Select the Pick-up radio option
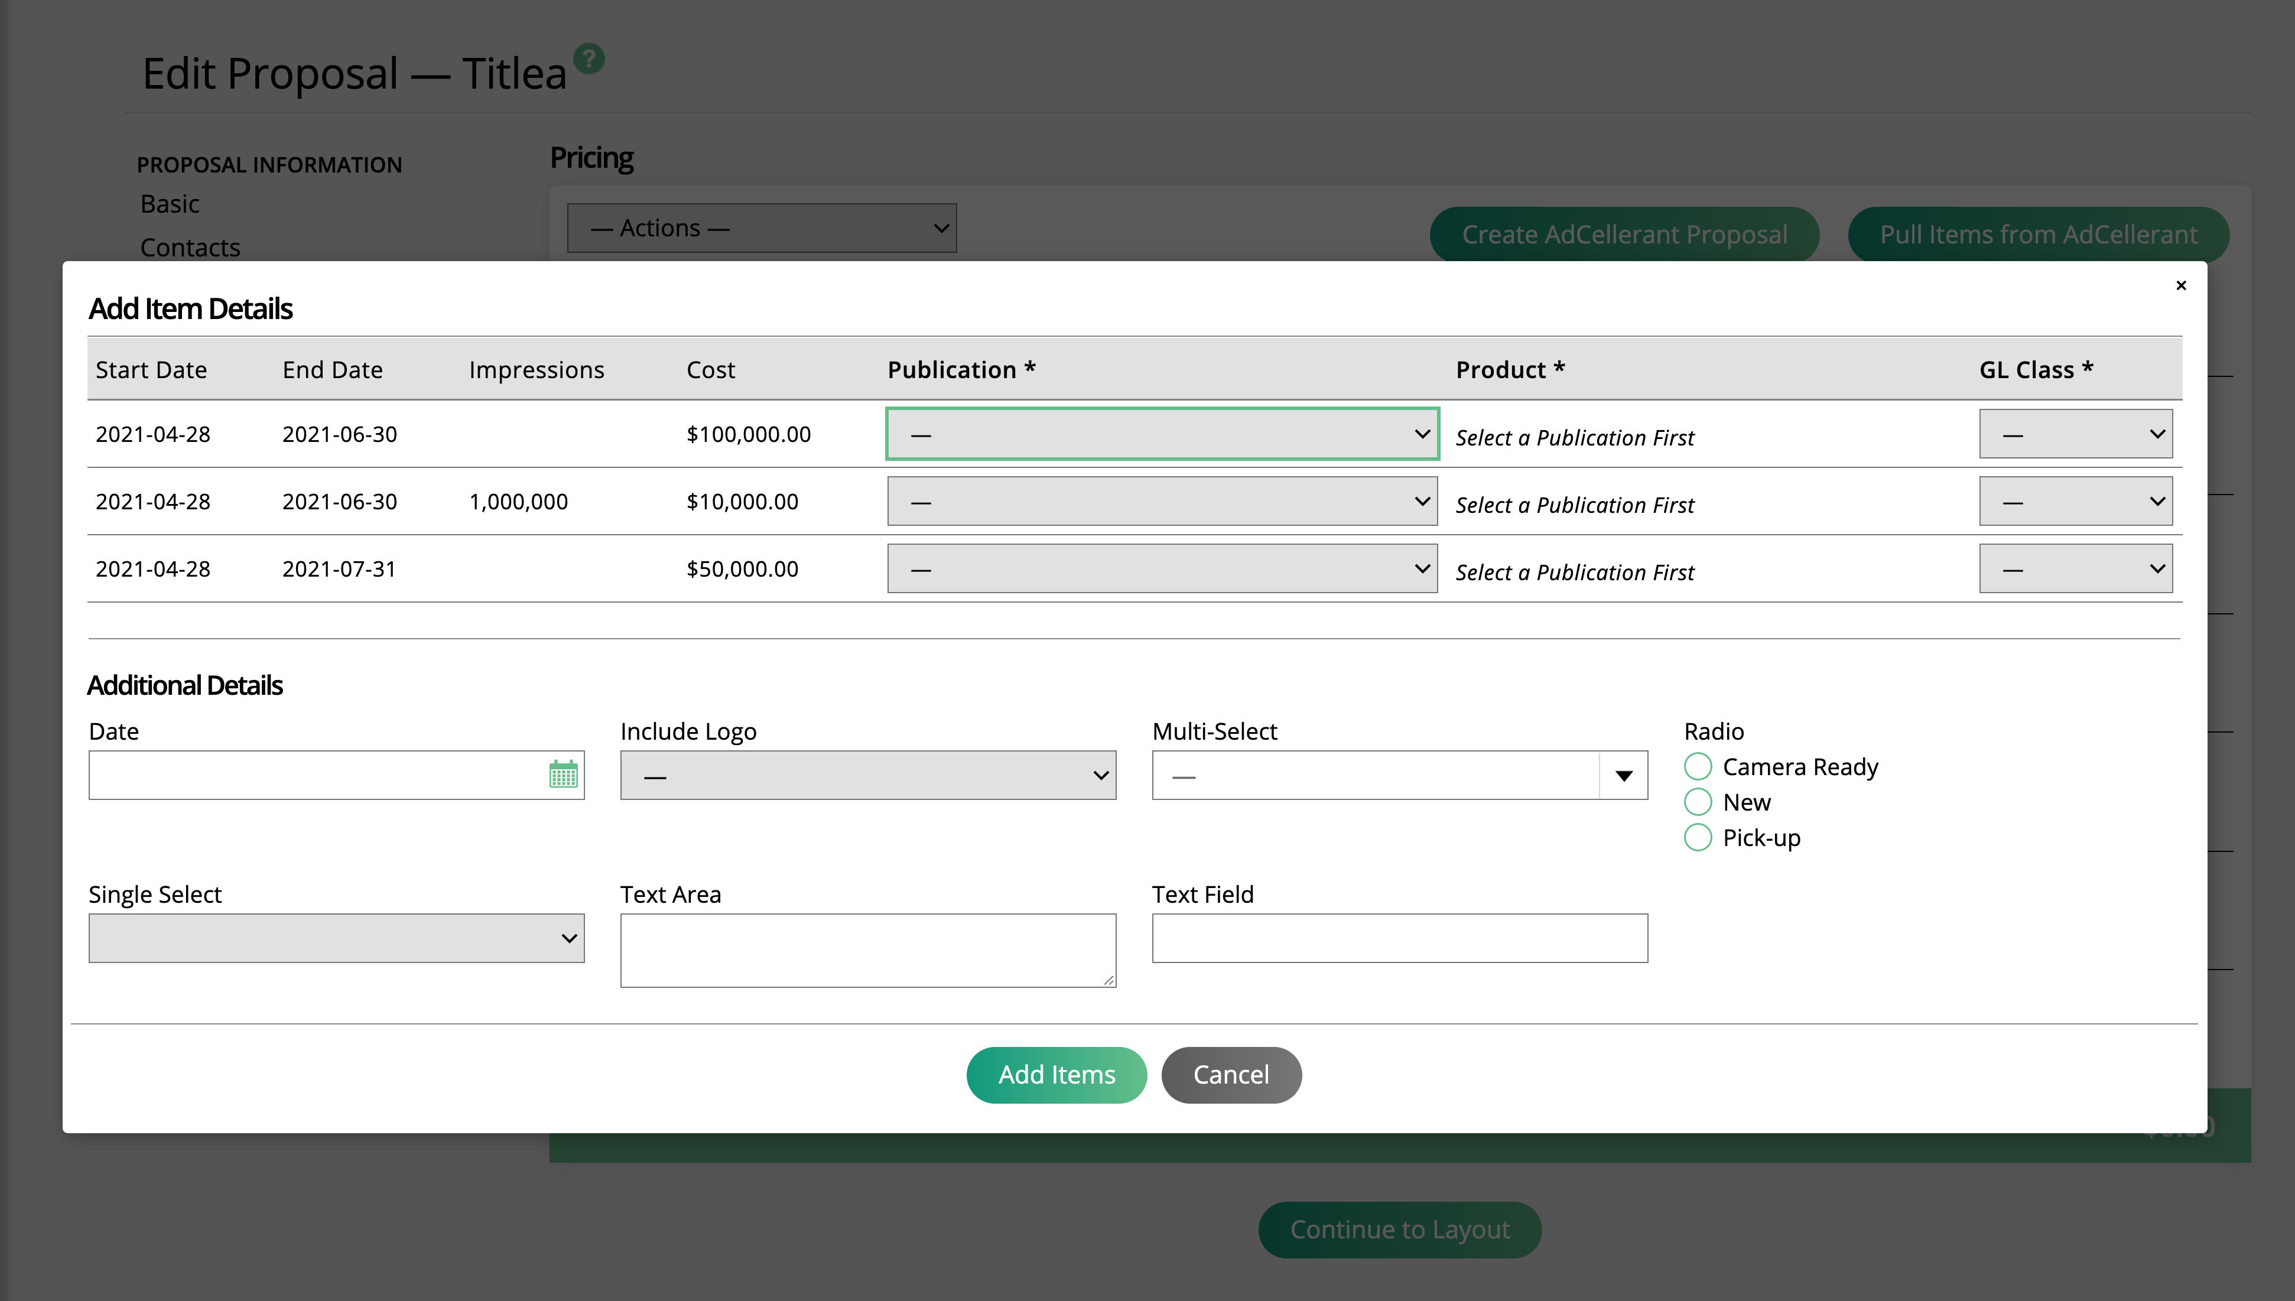 [1698, 838]
